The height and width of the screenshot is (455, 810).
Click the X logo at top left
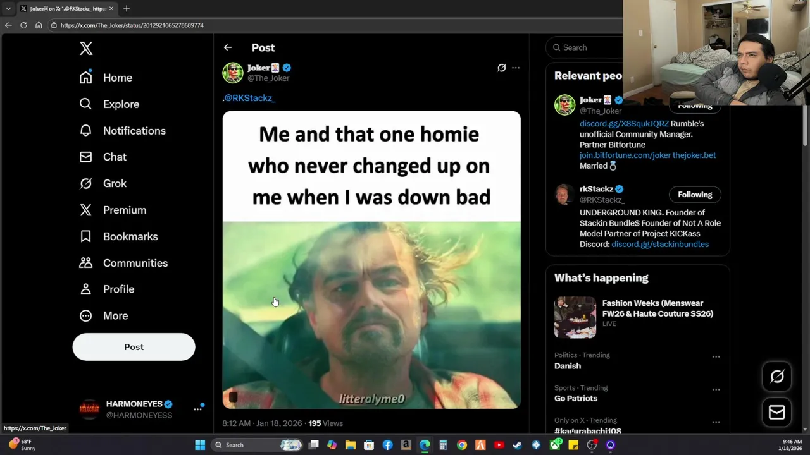pyautogui.click(x=86, y=48)
